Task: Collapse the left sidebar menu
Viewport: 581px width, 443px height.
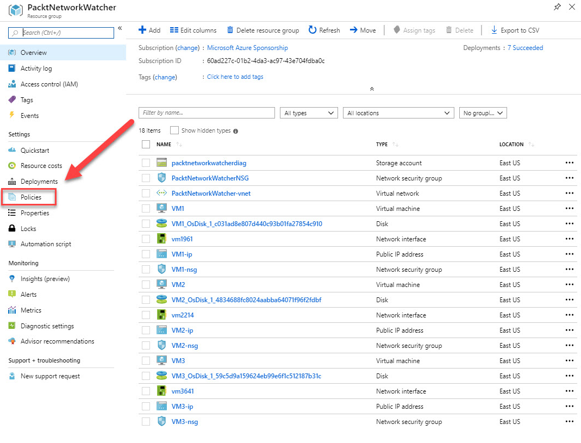Action: click(120, 28)
